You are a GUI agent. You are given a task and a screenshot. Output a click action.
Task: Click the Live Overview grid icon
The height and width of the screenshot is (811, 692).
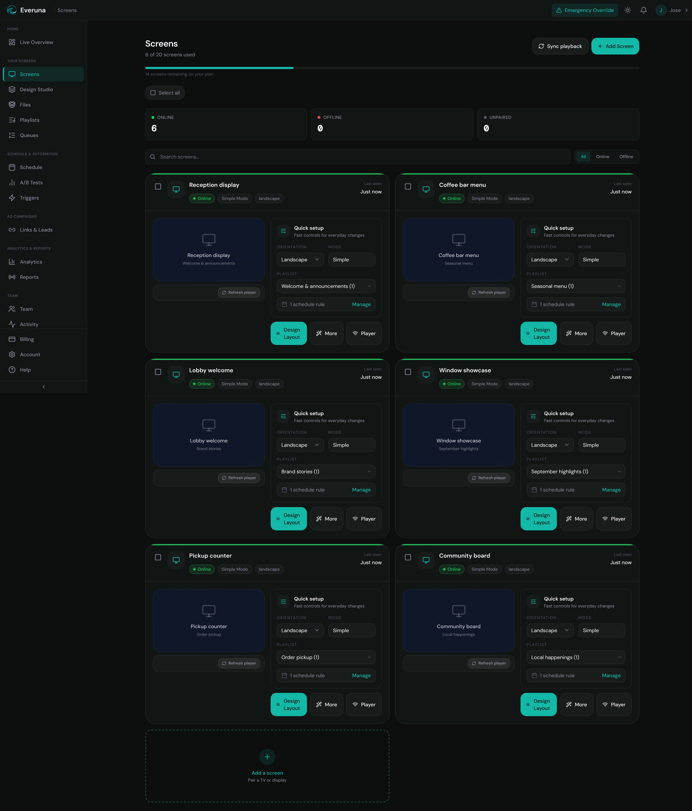click(12, 42)
